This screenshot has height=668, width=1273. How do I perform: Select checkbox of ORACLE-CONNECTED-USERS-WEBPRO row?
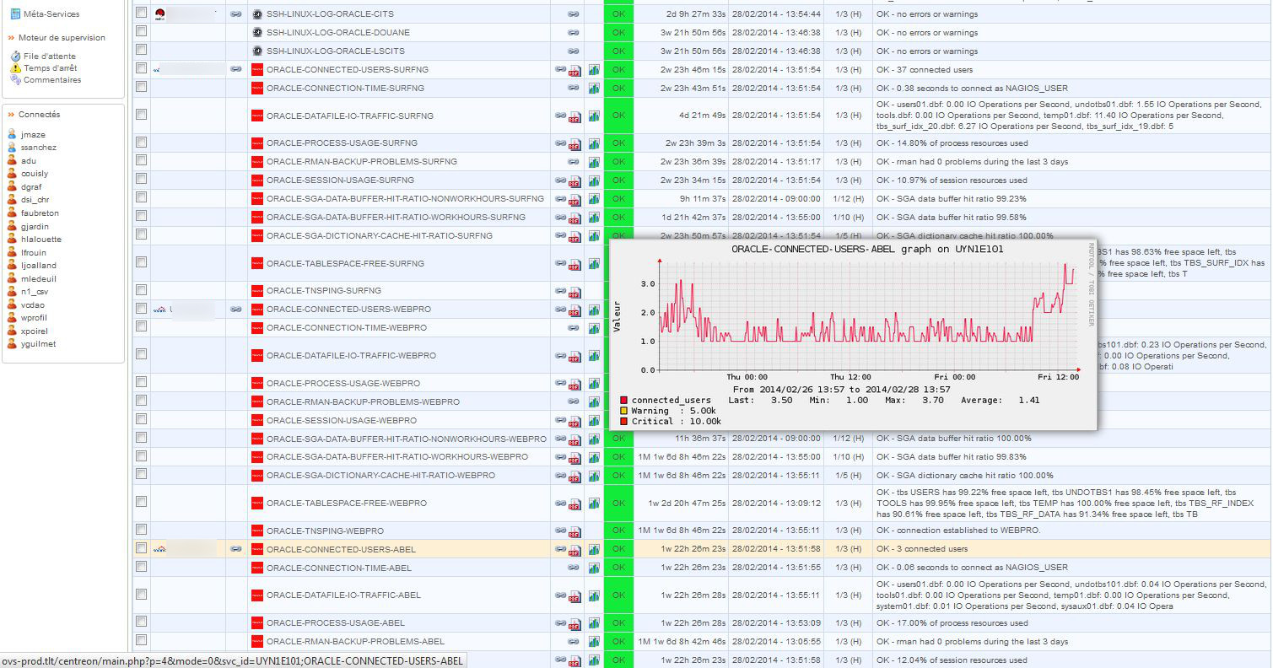[x=141, y=308]
